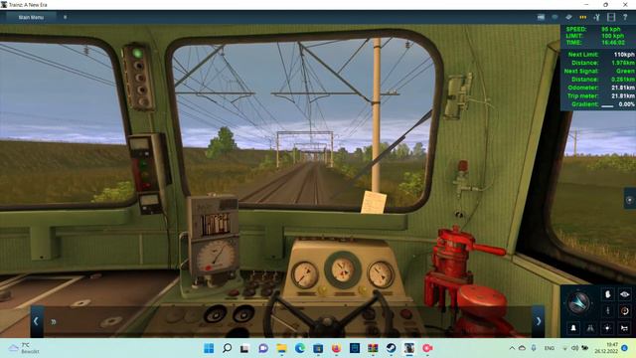Open the weather widget on taskbar
636x358 pixels.
[x=24, y=348]
